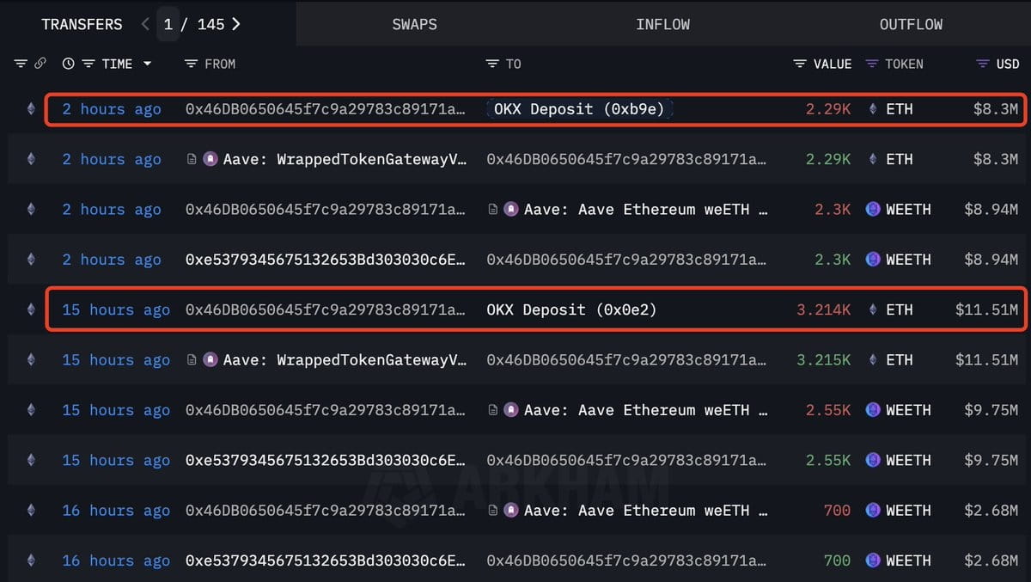
Task: Open Aave: WrappedTokenGatewayV sender in 15 hours row
Action: pos(345,359)
